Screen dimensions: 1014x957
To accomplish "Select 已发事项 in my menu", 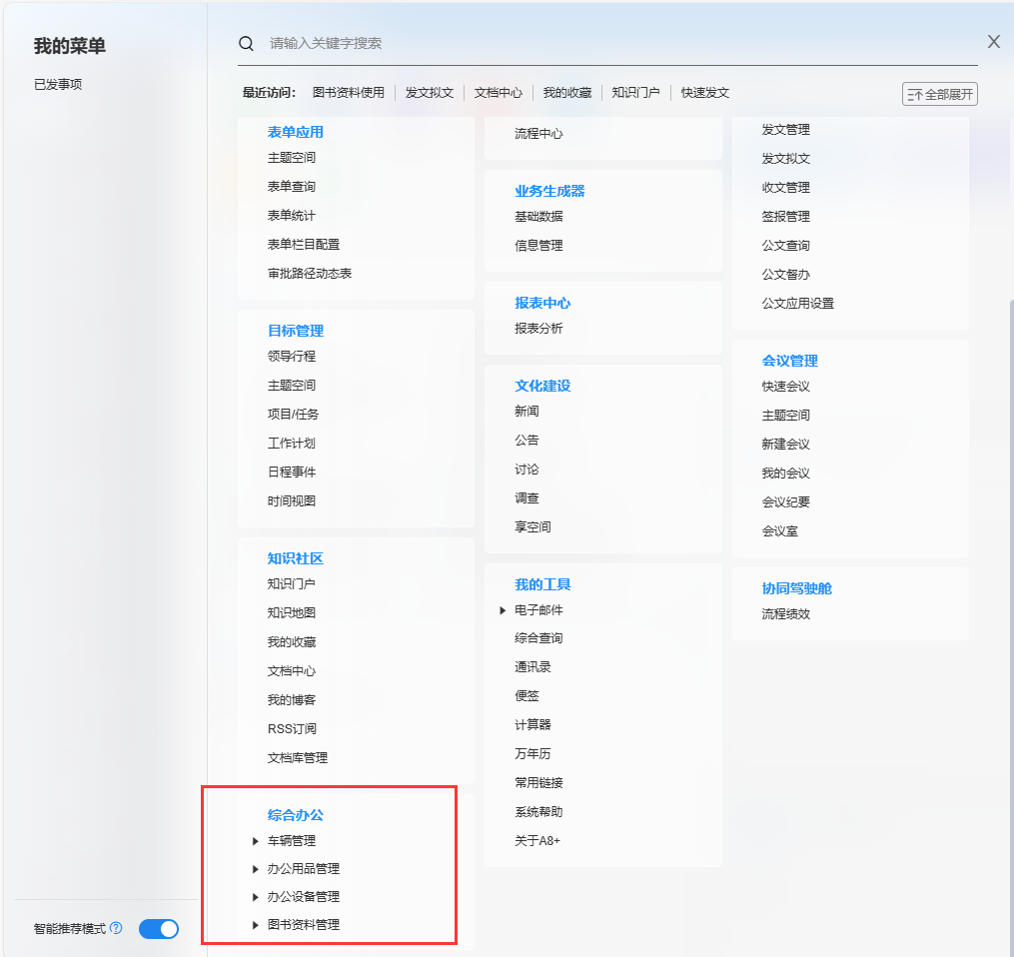I will 58,85.
